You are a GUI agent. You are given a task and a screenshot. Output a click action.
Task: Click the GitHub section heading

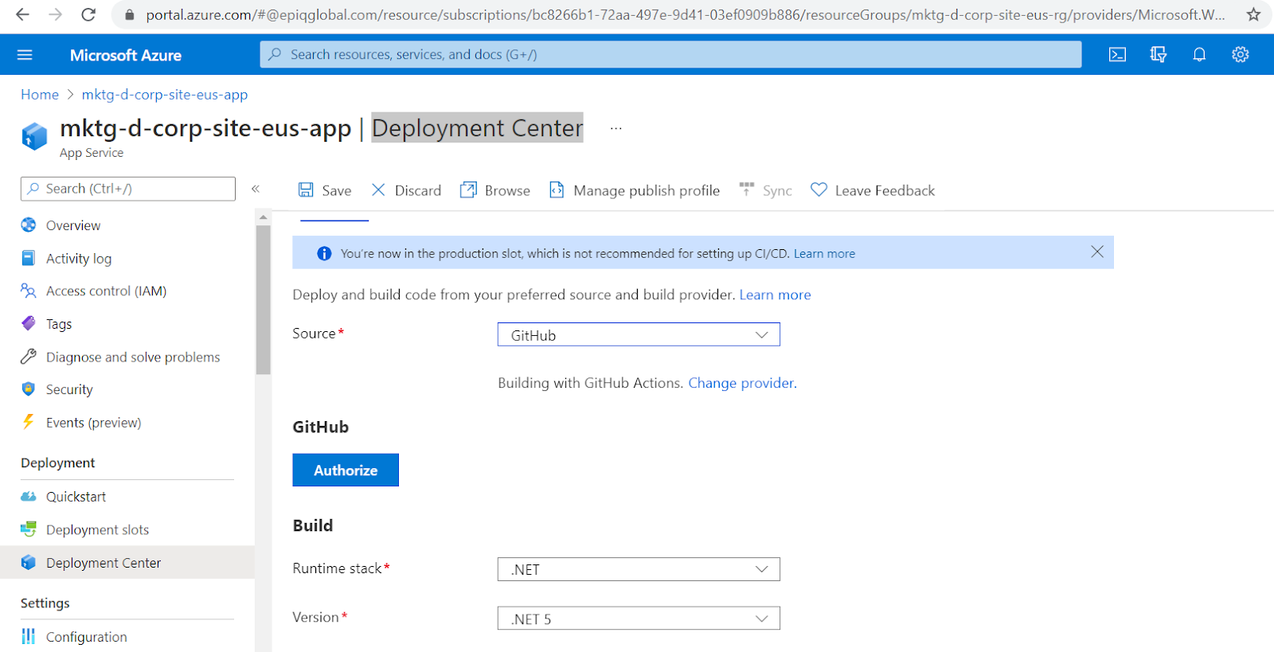click(321, 427)
